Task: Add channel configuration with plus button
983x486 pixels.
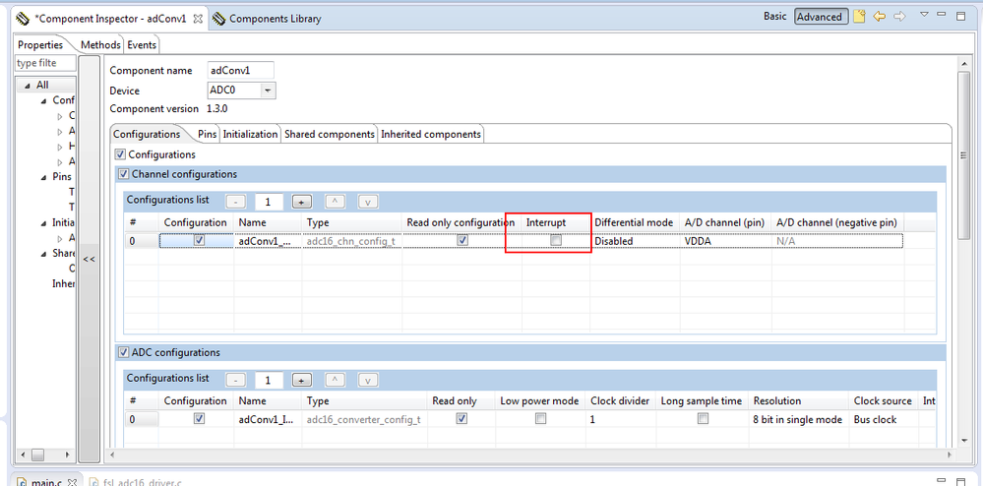Action: (301, 202)
